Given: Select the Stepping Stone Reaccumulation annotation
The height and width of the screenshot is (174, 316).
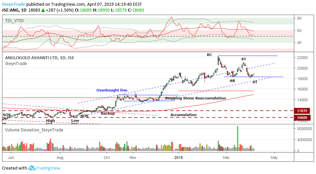Looking at the screenshot, I should coord(195,98).
